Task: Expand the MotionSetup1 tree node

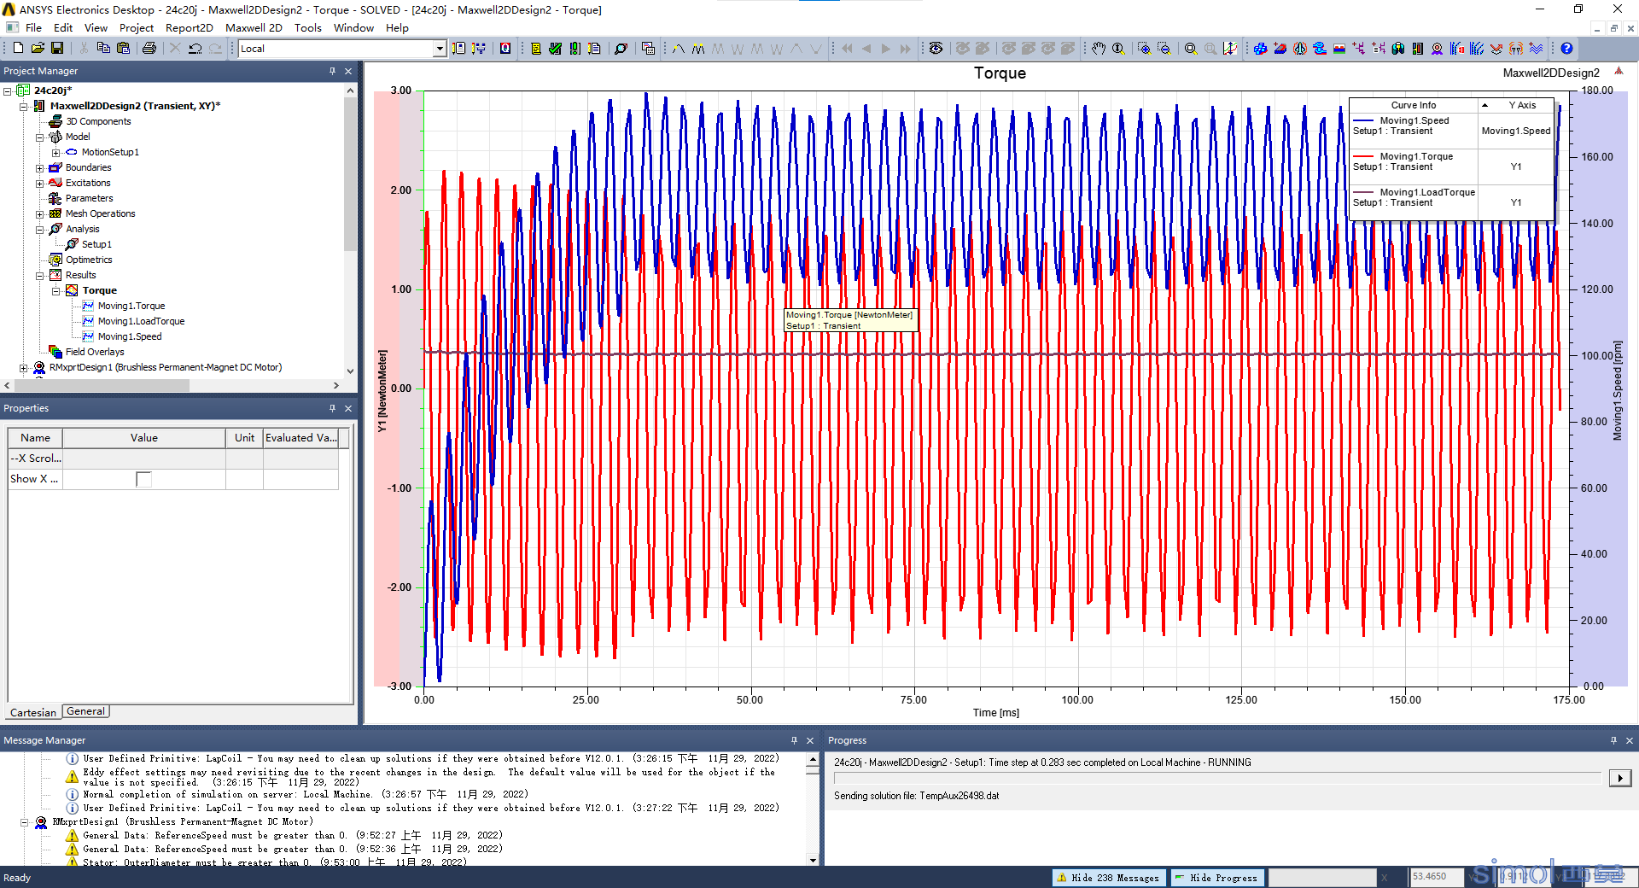Action: pos(55,152)
